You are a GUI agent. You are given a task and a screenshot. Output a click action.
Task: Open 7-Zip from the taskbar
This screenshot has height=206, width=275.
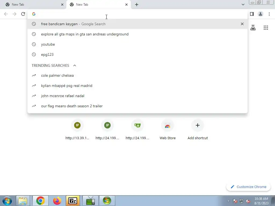click(73, 201)
